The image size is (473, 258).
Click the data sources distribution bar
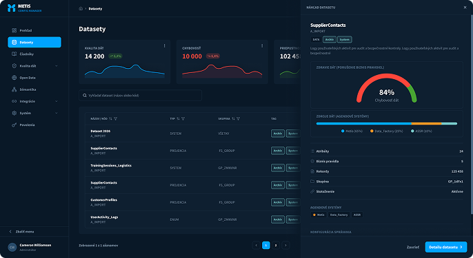pos(387,123)
